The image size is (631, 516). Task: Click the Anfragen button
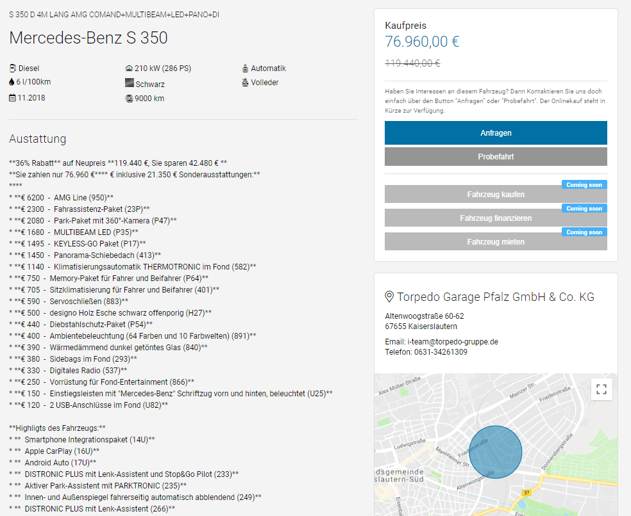[496, 133]
